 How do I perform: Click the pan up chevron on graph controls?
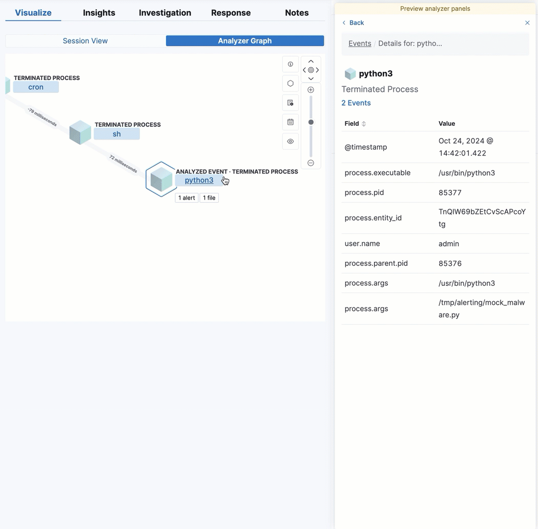pyautogui.click(x=311, y=61)
